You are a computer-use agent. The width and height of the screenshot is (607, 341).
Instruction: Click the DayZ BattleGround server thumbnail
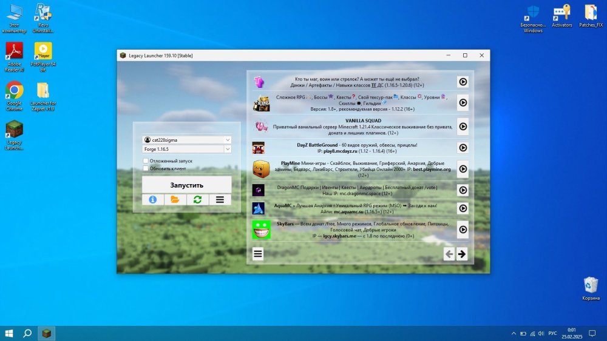pos(259,148)
